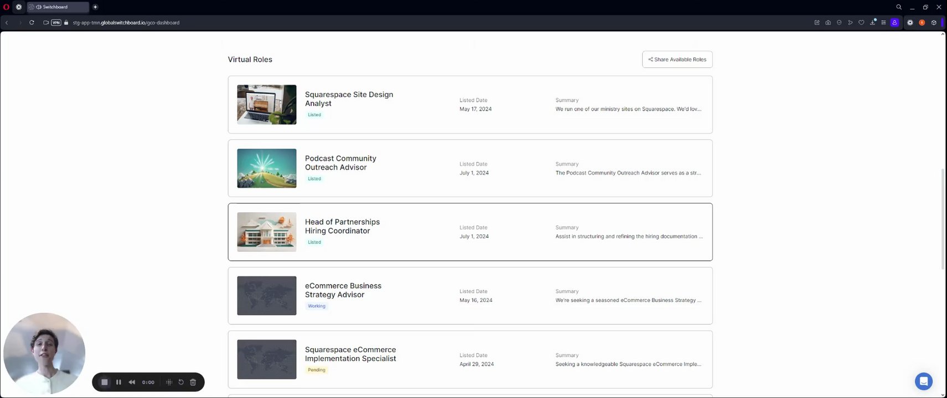
Task: Open the cube extensions icon
Action: pyautogui.click(x=934, y=23)
